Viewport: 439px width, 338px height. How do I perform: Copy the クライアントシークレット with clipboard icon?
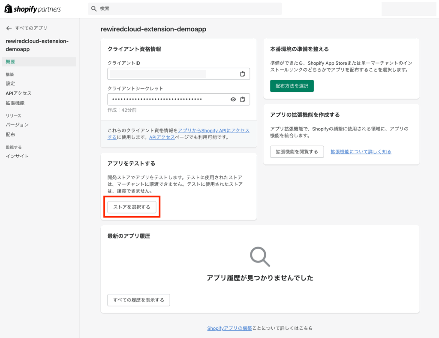(243, 100)
